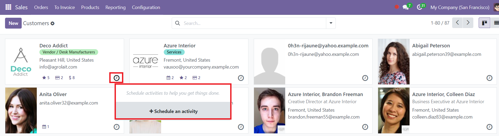Open activity clock on Anita Oliver card
This screenshot has height=136, width=499.
116,127
